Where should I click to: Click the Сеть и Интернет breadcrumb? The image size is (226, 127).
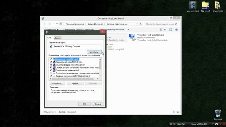coord(95,24)
